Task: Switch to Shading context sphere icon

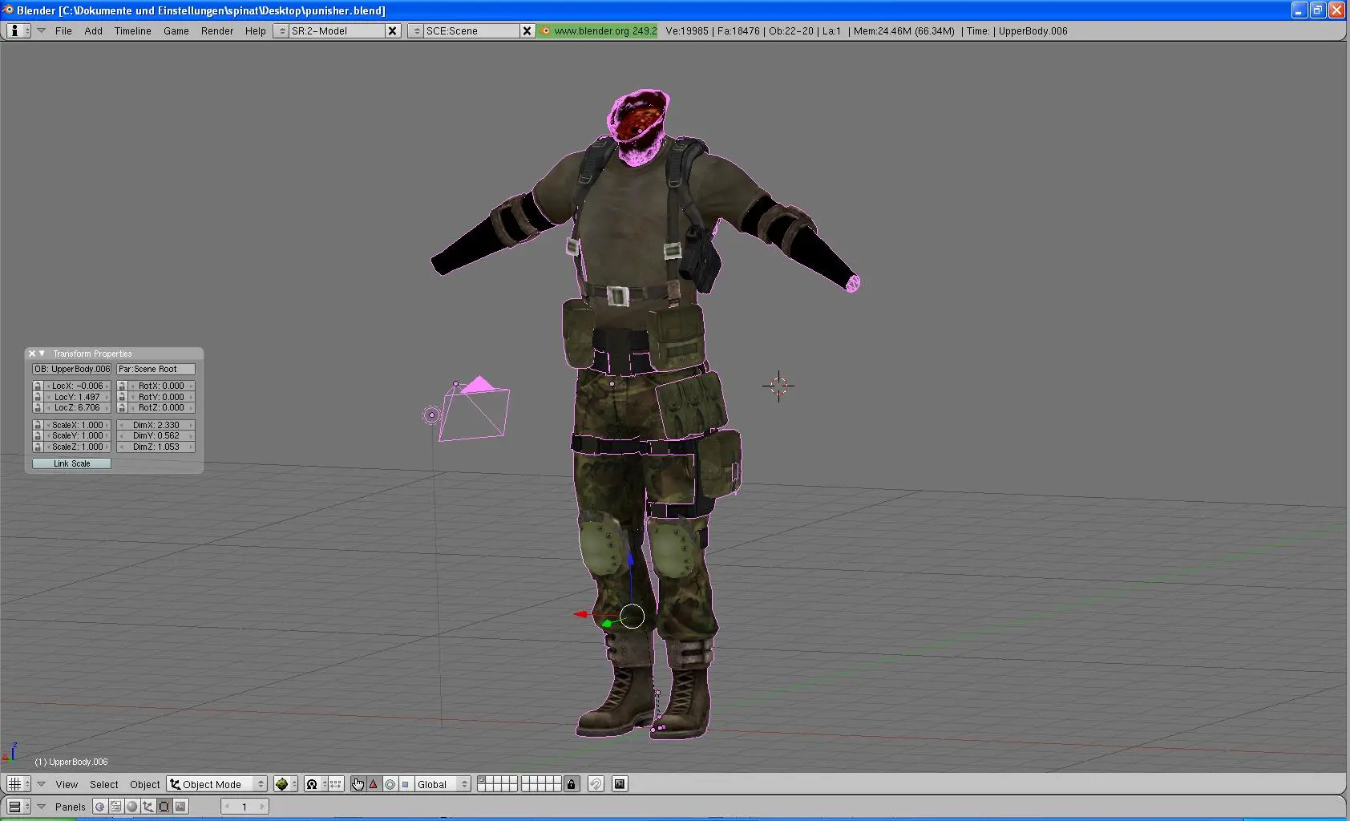Action: point(132,807)
